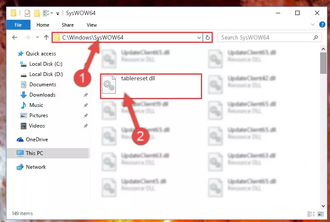
Task: Expand the ribbon with the chevron
Action: click(x=313, y=24)
